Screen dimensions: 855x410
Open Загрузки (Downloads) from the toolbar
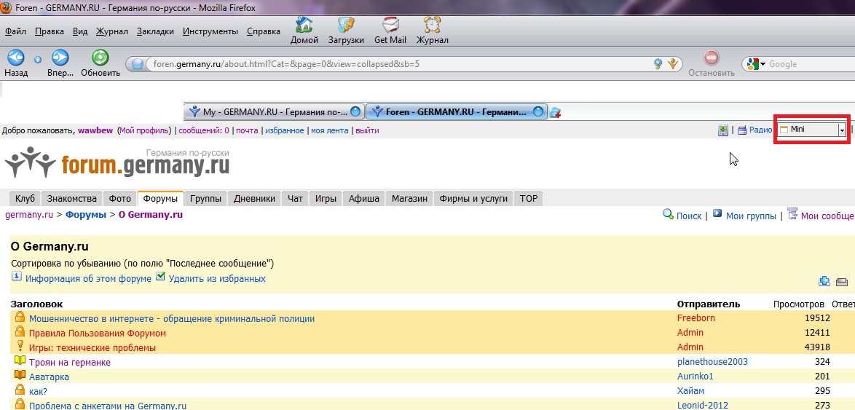click(345, 25)
